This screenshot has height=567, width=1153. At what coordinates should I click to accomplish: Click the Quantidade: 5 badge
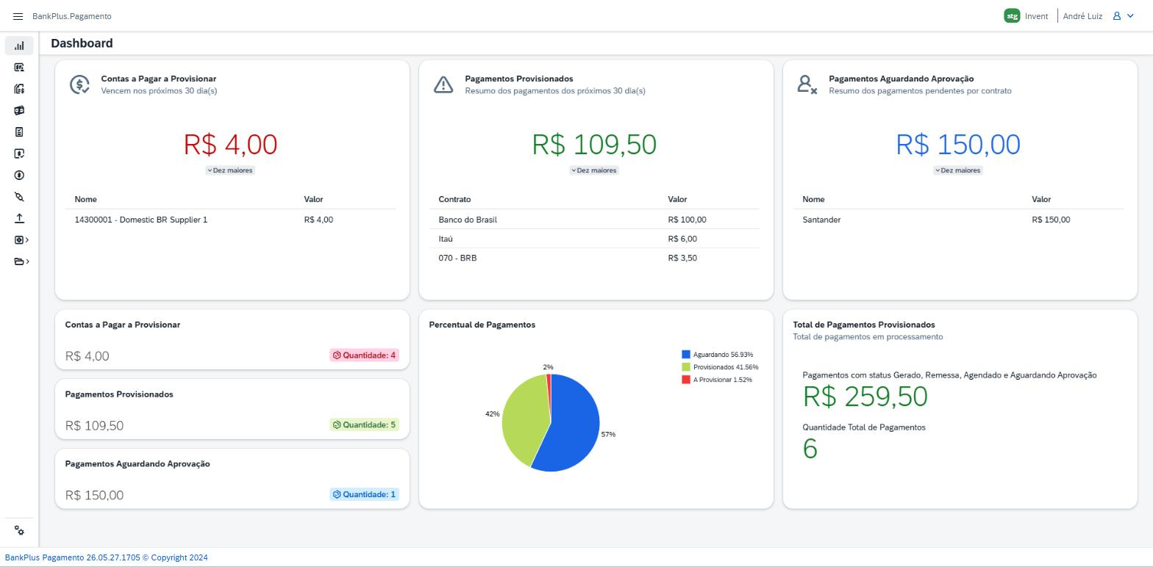click(x=364, y=425)
